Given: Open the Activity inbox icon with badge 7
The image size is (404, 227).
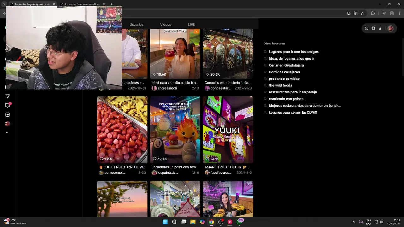Looking at the screenshot, I should (x=8, y=105).
